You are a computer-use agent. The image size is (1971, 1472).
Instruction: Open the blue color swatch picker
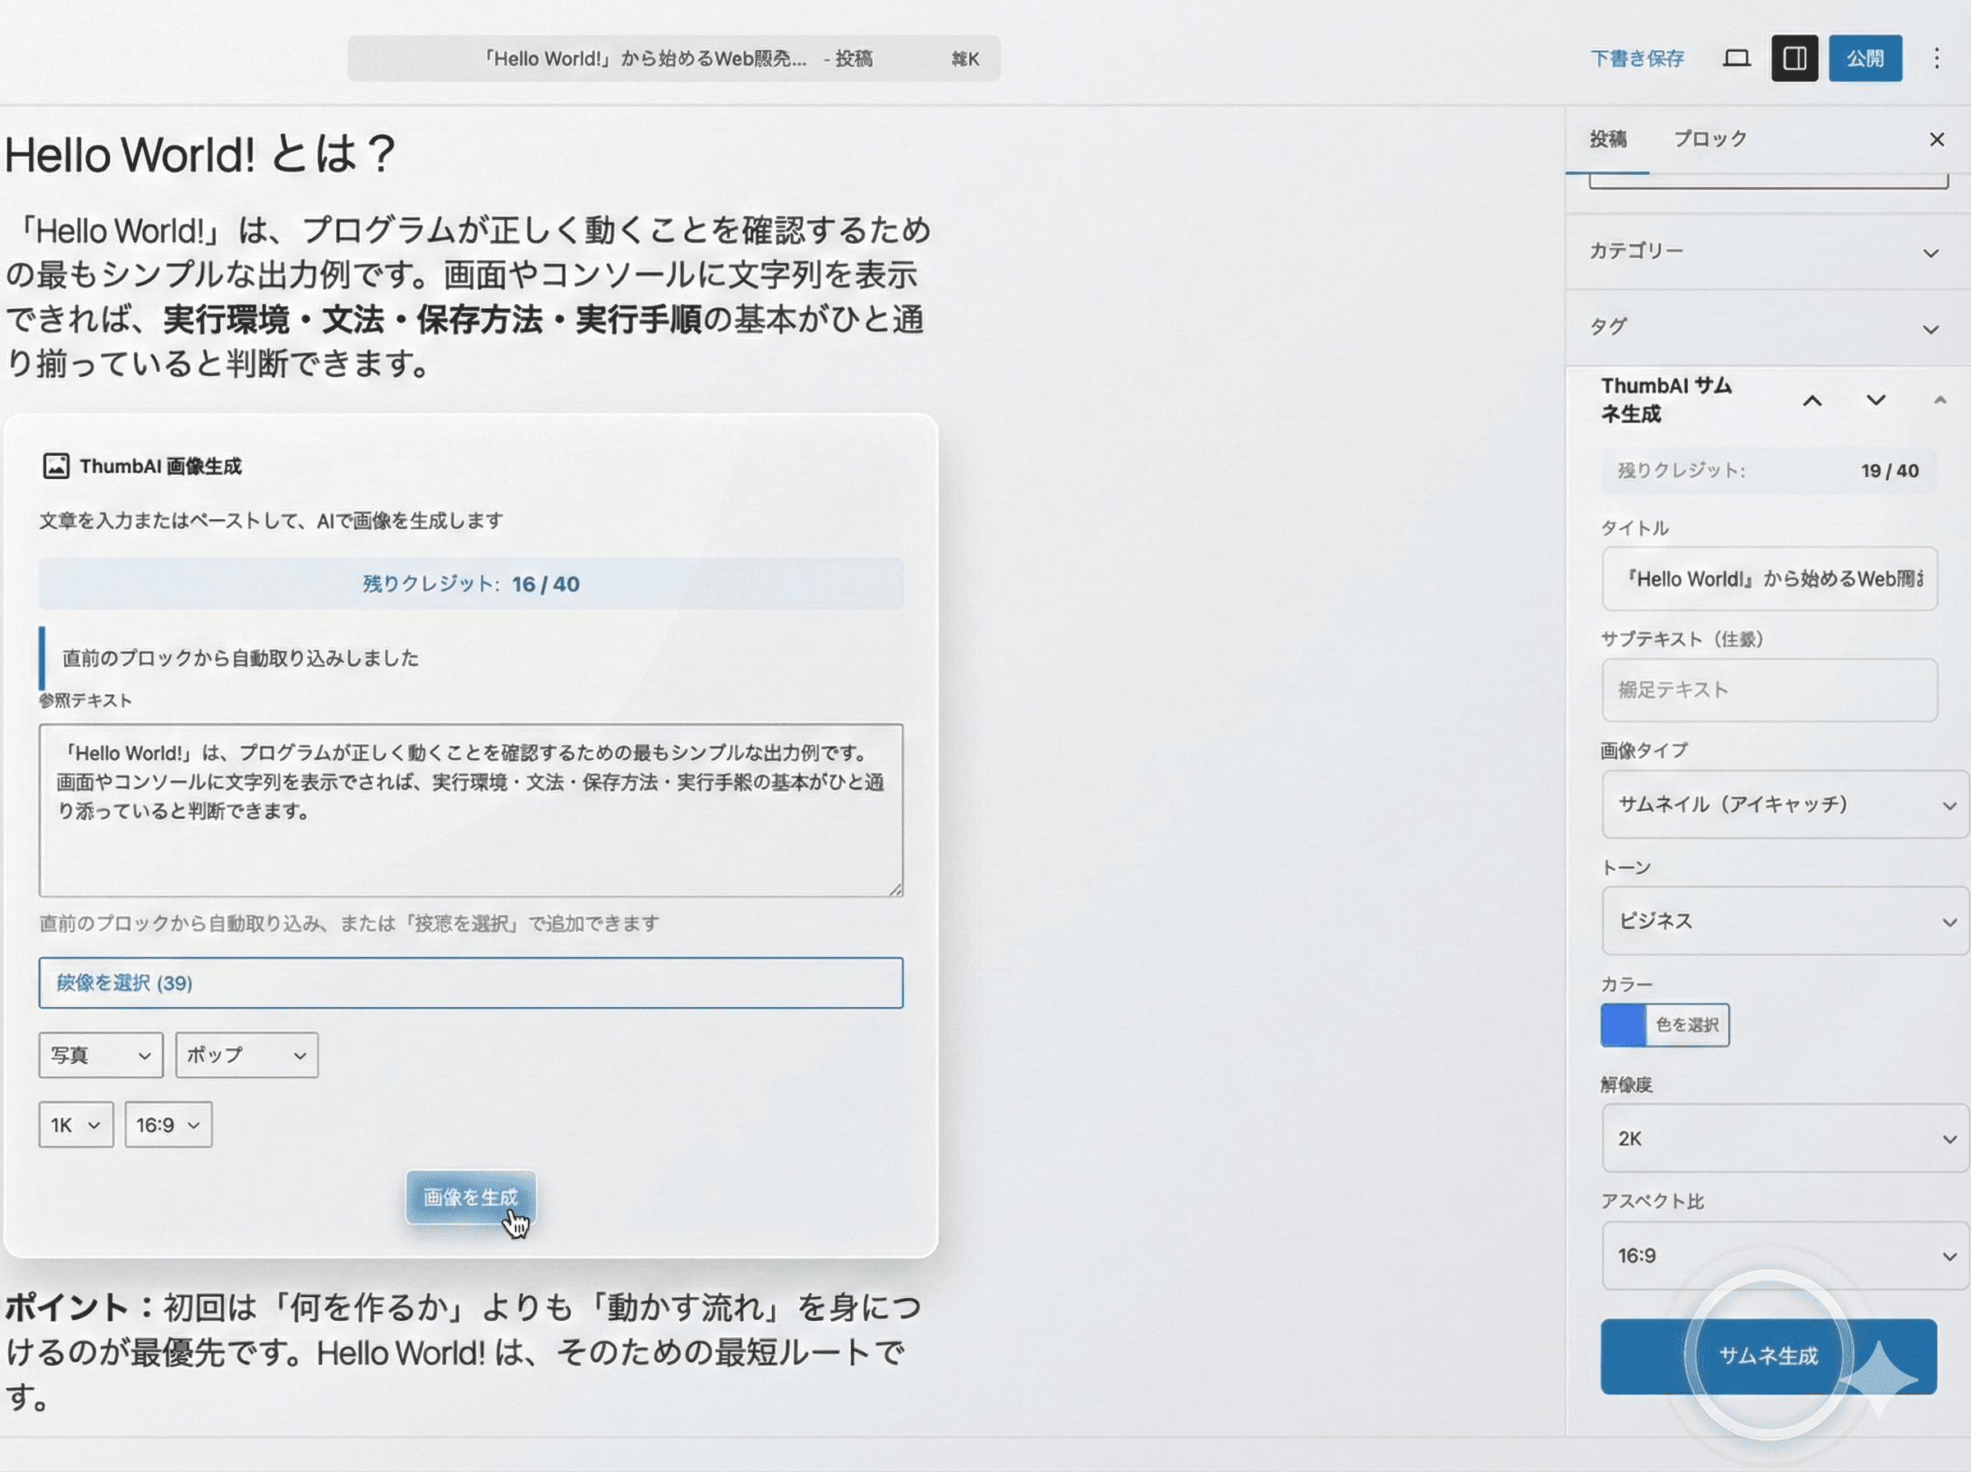pyautogui.click(x=1623, y=1026)
